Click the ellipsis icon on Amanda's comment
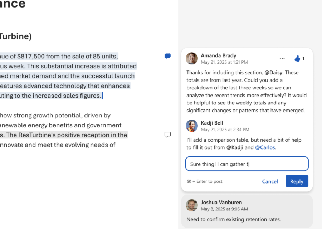This screenshot has height=229, width=322. 282,58
